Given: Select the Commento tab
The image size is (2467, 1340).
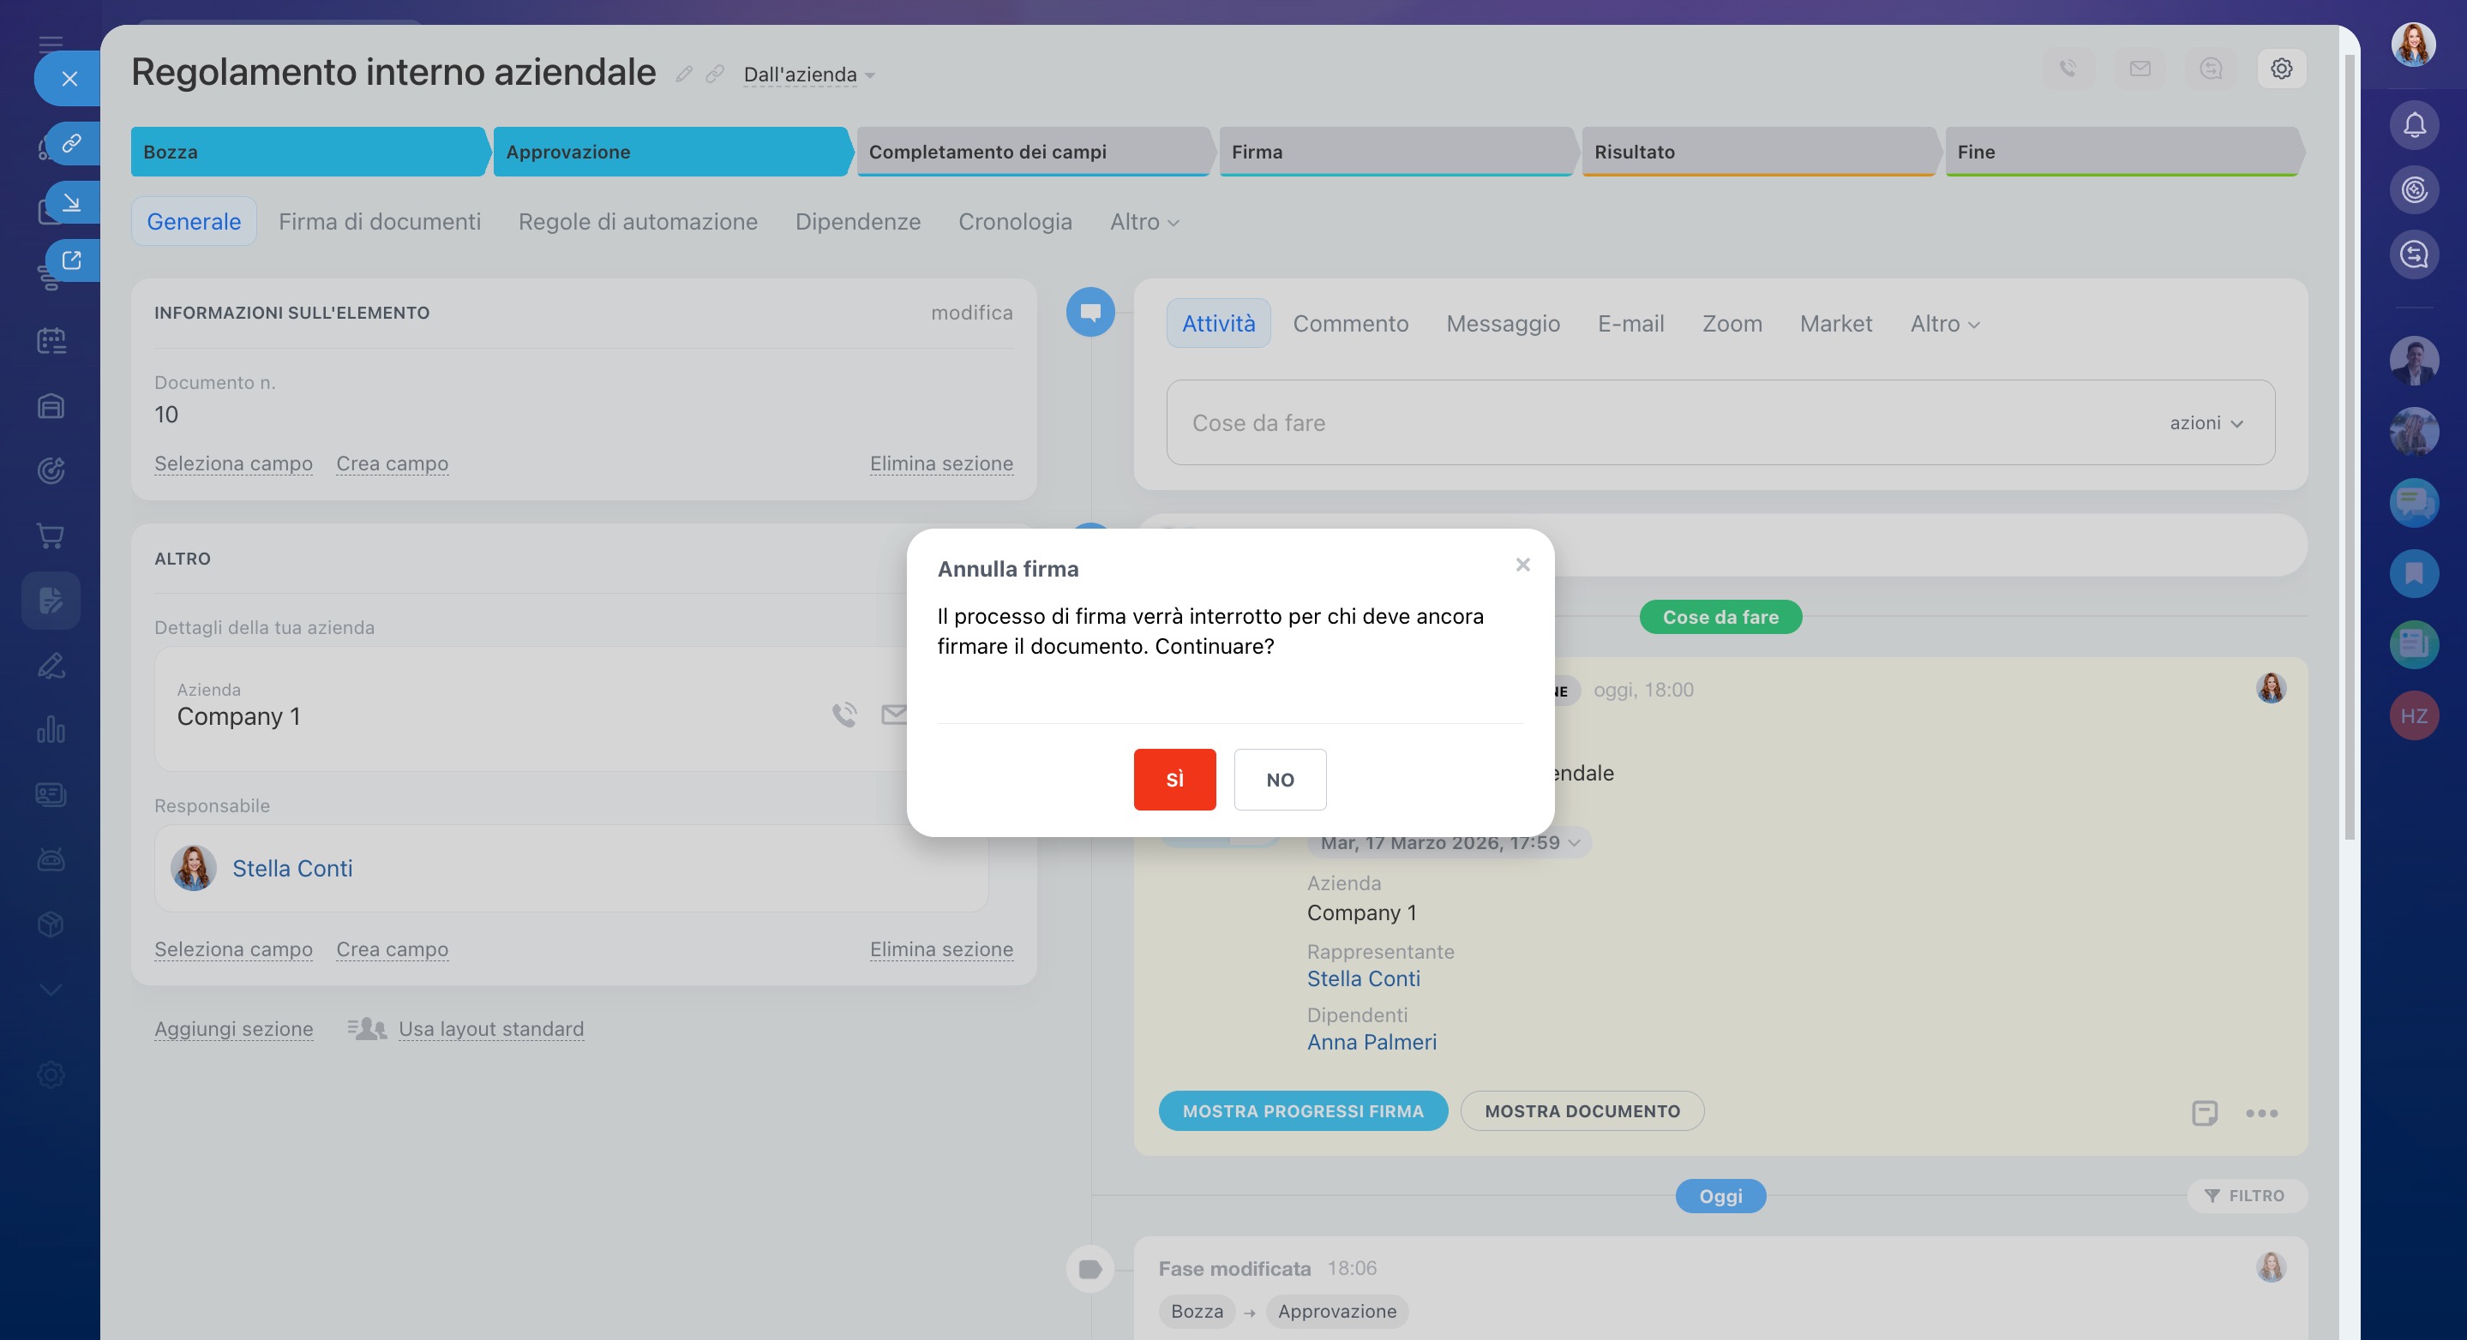Looking at the screenshot, I should pos(1349,324).
